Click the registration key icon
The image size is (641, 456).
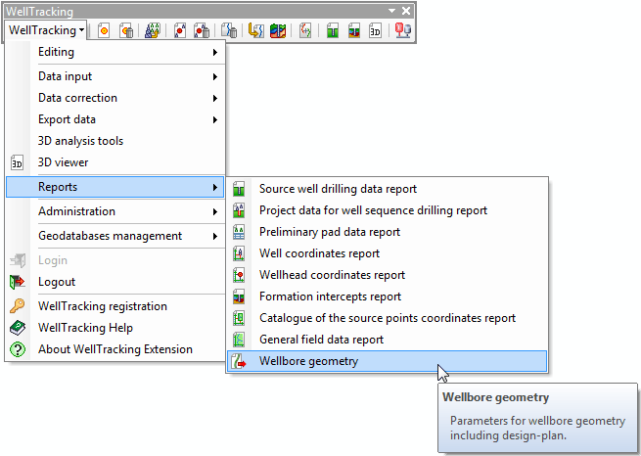[18, 306]
